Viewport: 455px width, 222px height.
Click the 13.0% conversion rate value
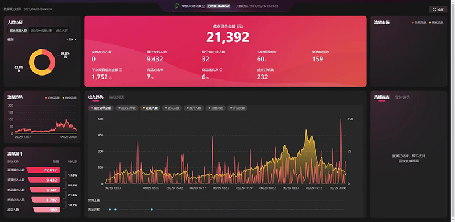[x=73, y=175]
